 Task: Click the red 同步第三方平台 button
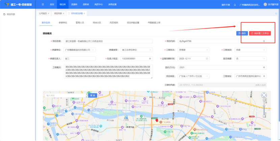pos(260,33)
